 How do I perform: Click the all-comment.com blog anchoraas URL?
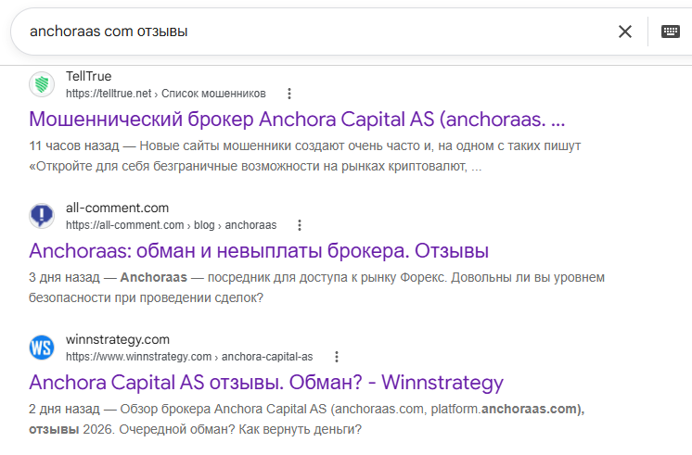click(x=172, y=225)
